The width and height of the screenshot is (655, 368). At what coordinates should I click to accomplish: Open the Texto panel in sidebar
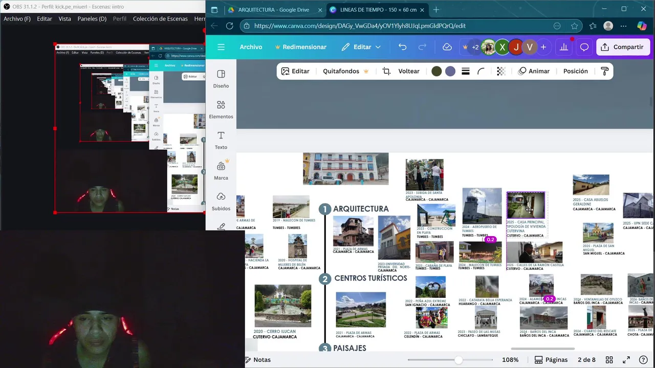[x=221, y=141]
